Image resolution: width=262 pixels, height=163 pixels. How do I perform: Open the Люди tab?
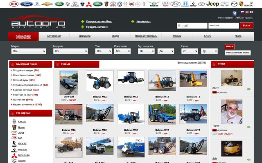115,36
